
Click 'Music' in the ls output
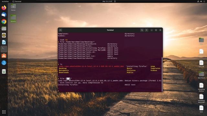(x=129, y=68)
